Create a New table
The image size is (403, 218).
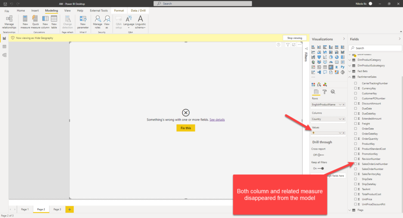click(x=54, y=22)
